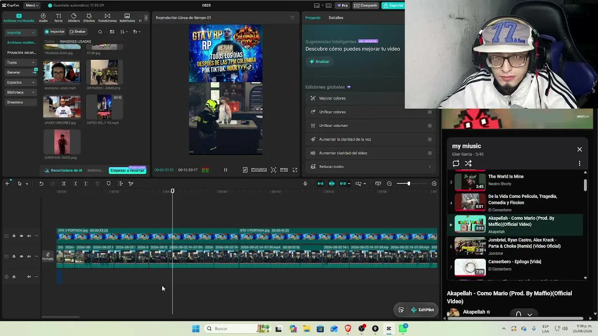
Task: Switch to the Detalles tab
Action: [x=336, y=18]
